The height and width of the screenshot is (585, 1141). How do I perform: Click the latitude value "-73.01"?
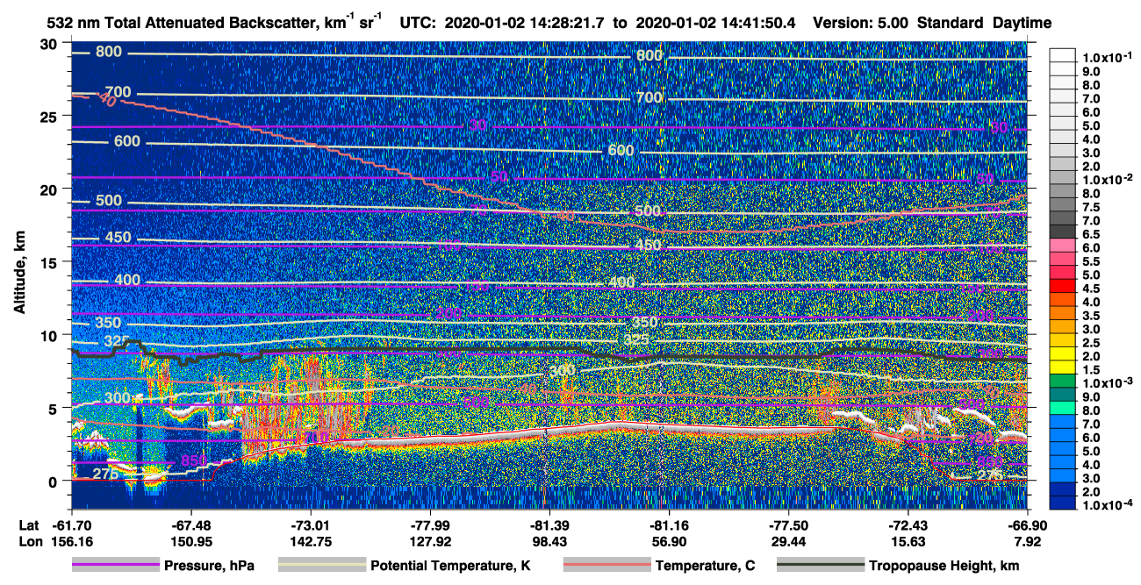(x=310, y=525)
